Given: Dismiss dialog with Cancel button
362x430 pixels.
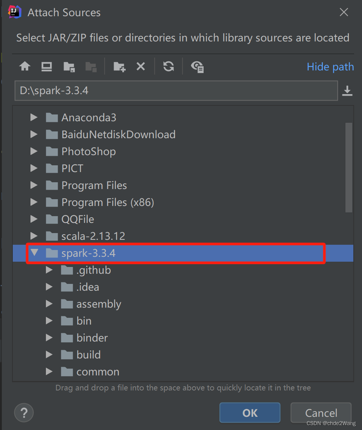Looking at the screenshot, I should 321,413.
